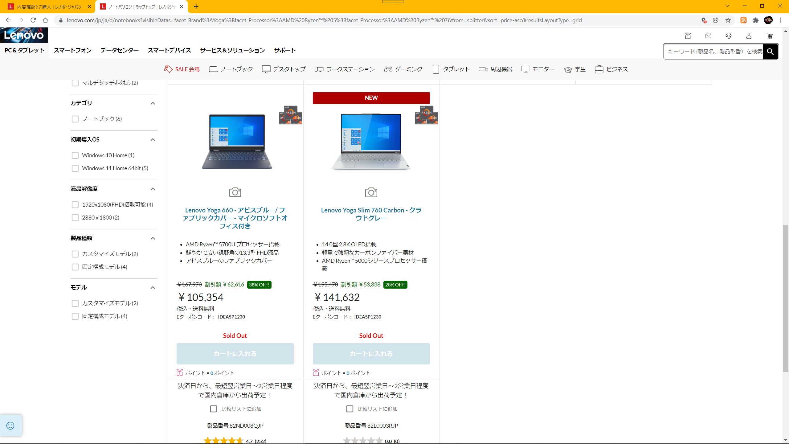Screen dimensions: 789x444
Task: Check 固定構成モデル (4) under 製品種類
Action: pos(75,267)
